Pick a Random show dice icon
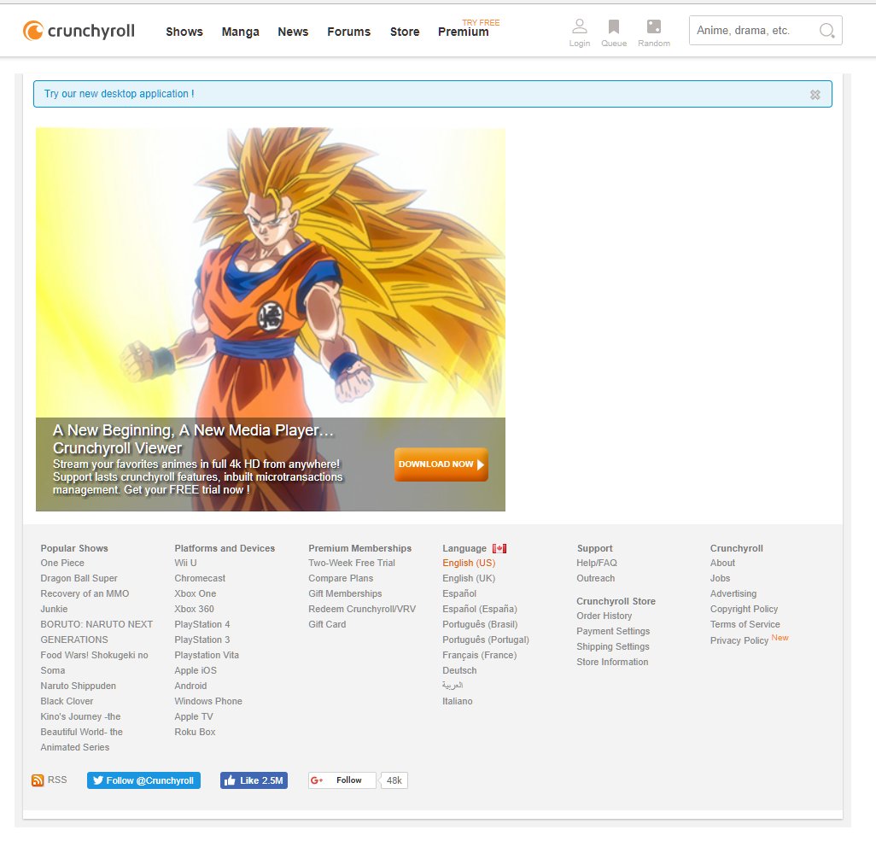The height and width of the screenshot is (847, 876). click(654, 32)
